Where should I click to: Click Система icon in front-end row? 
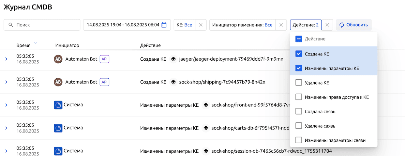pyautogui.click(x=58, y=105)
